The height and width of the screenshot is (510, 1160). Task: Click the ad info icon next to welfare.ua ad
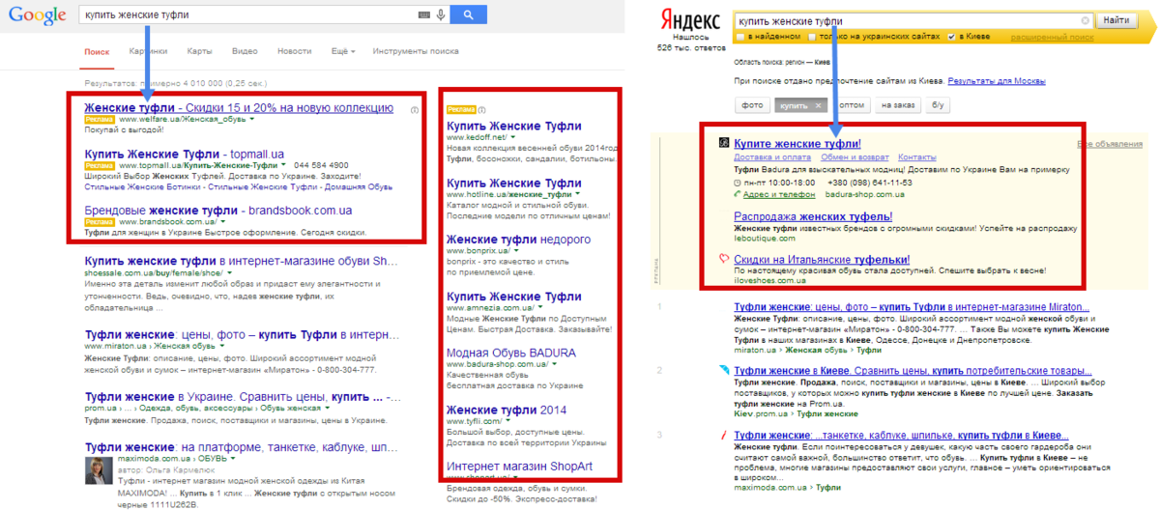414,110
